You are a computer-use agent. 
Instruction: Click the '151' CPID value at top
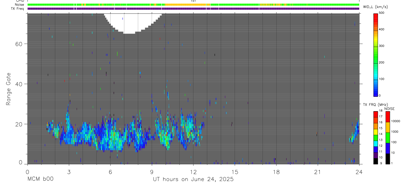point(193,1)
